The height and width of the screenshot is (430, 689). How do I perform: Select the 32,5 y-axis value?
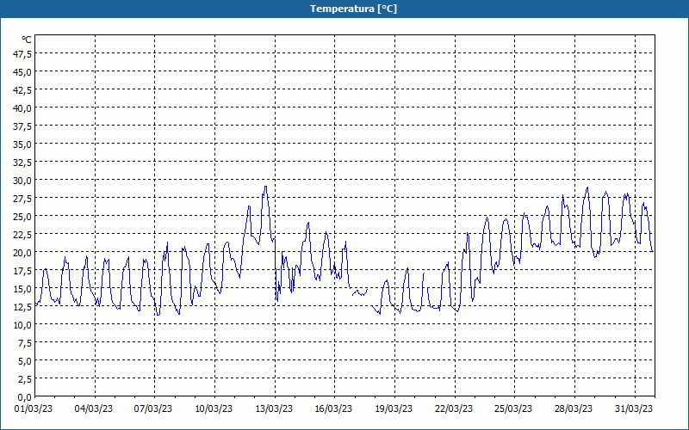pos(23,163)
